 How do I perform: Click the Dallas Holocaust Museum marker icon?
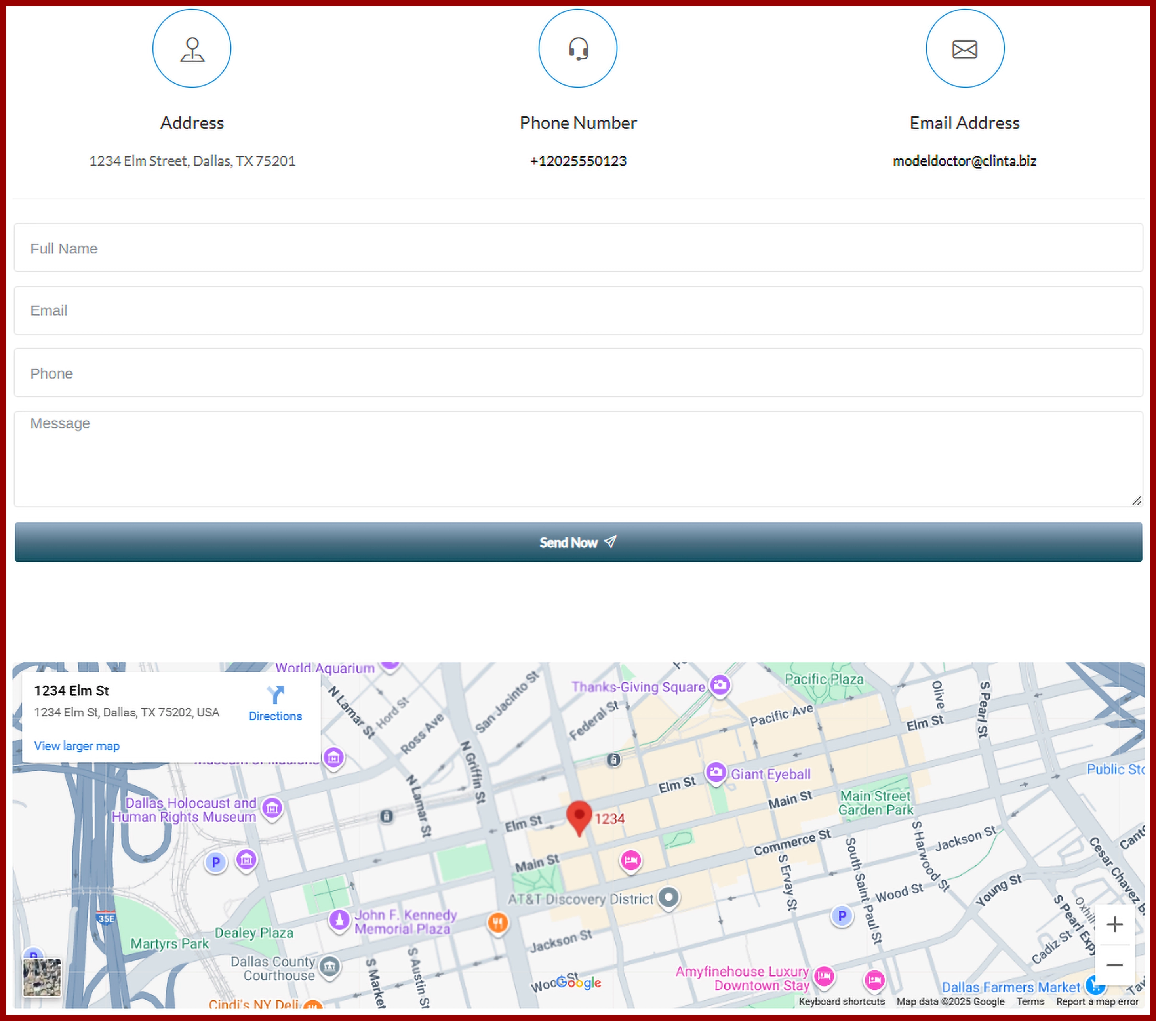[x=272, y=808]
